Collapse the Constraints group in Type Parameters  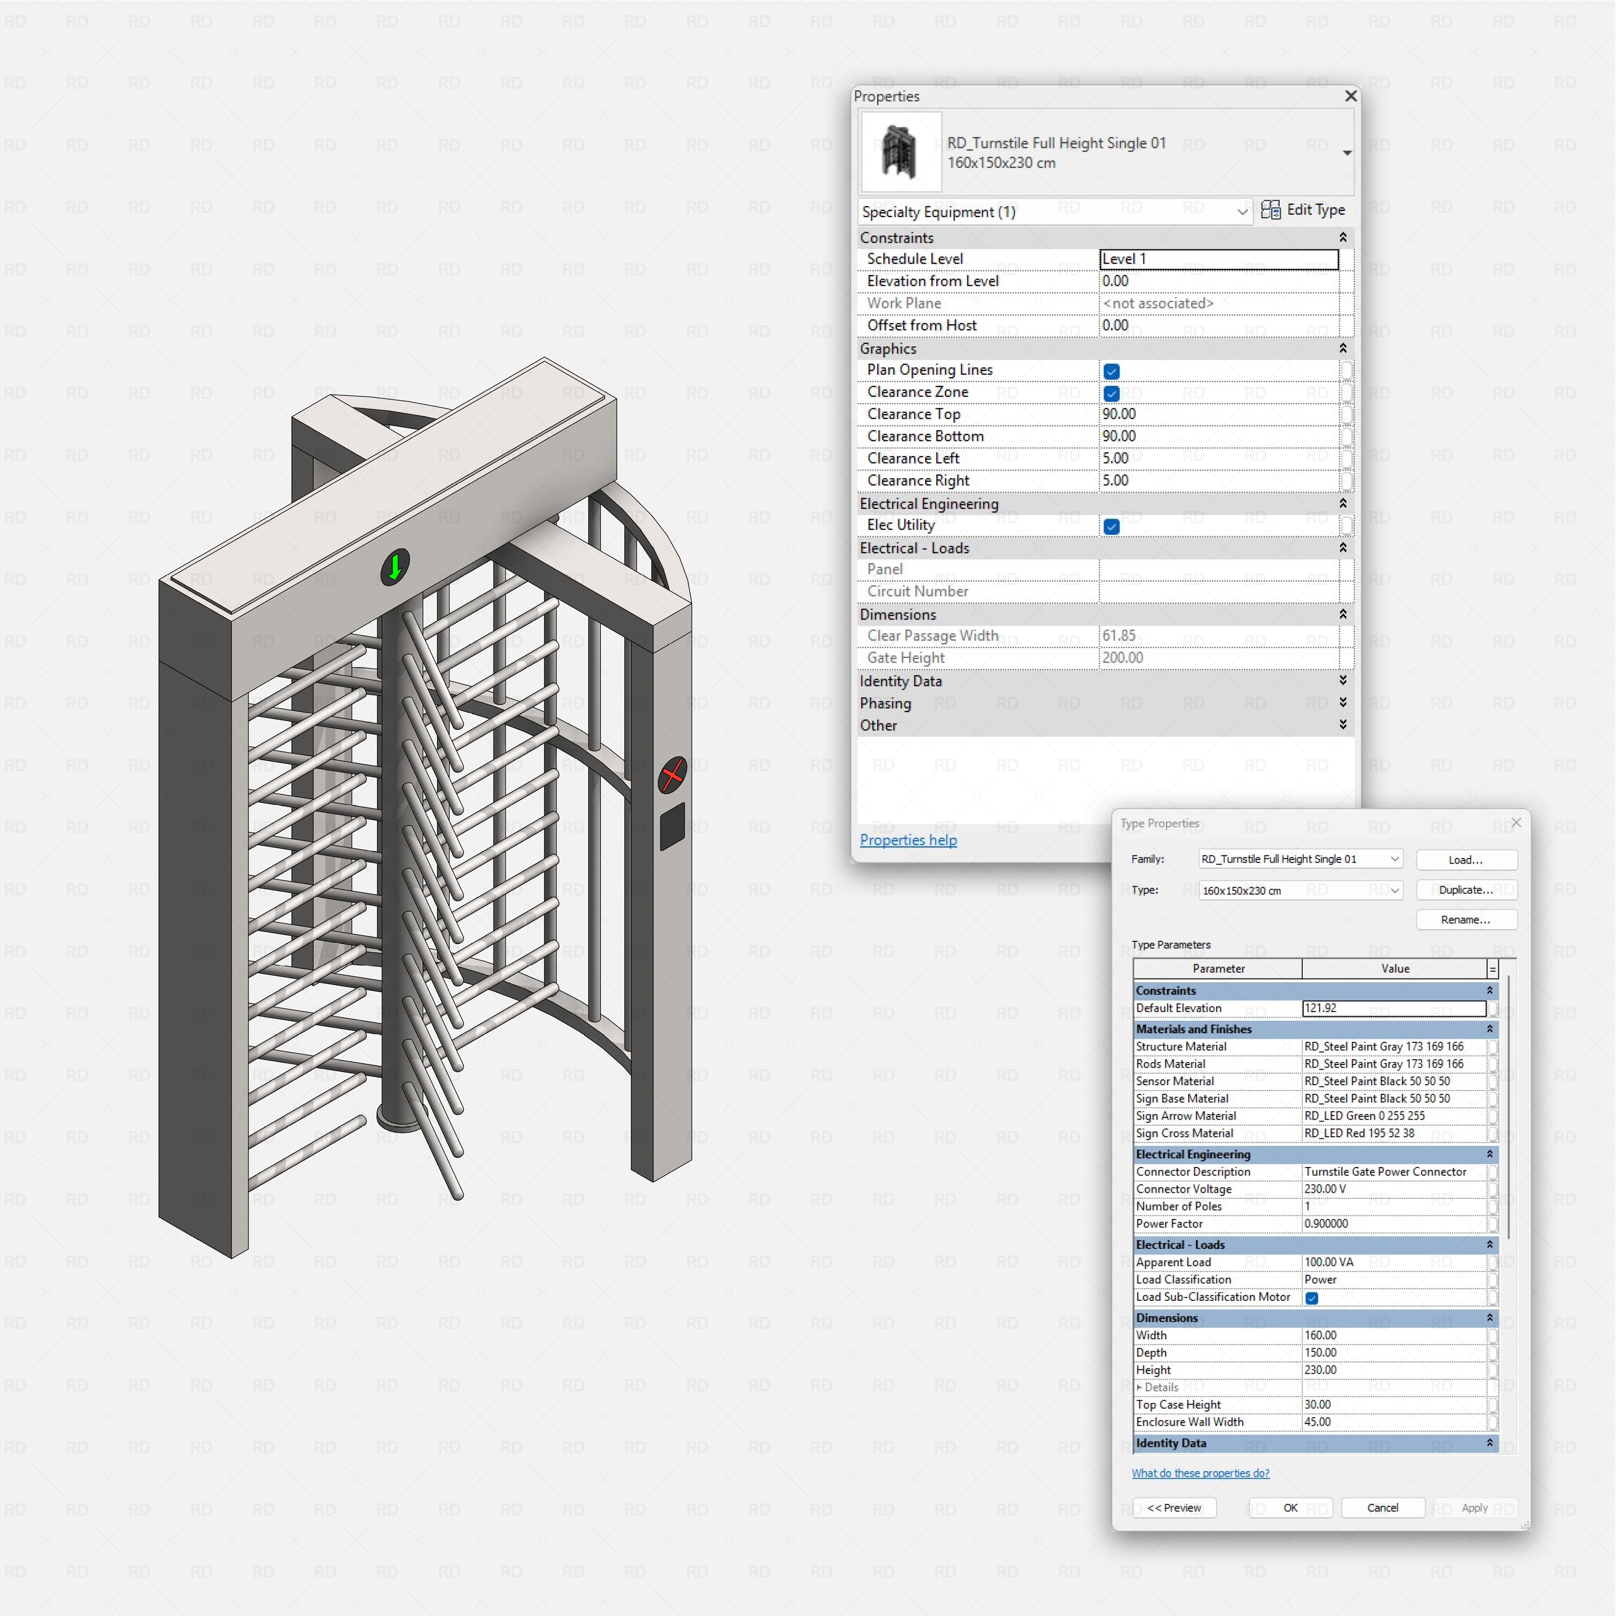coord(1490,990)
